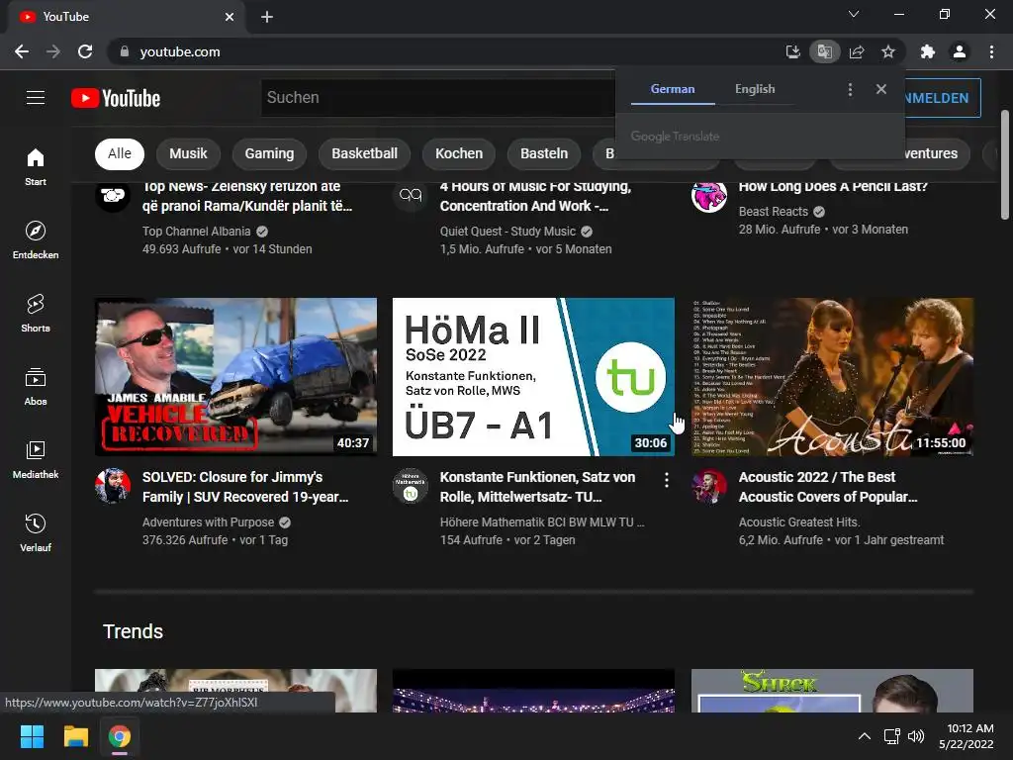Select English tab in translate popup
The height and width of the screenshot is (760, 1013).
(x=755, y=89)
